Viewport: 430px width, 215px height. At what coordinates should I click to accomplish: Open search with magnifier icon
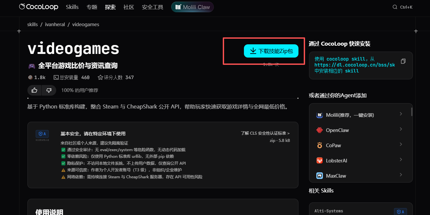coord(395,7)
